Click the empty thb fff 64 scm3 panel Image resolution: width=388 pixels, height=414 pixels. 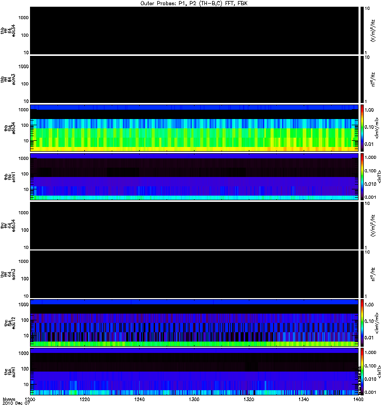point(194,79)
